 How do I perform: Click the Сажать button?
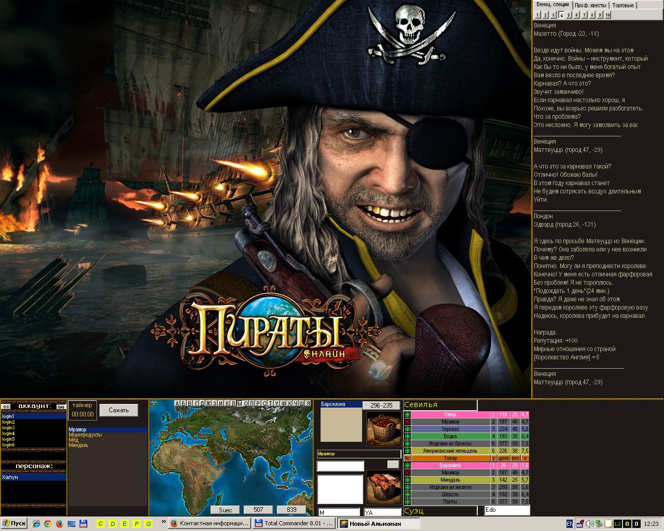pyautogui.click(x=119, y=410)
